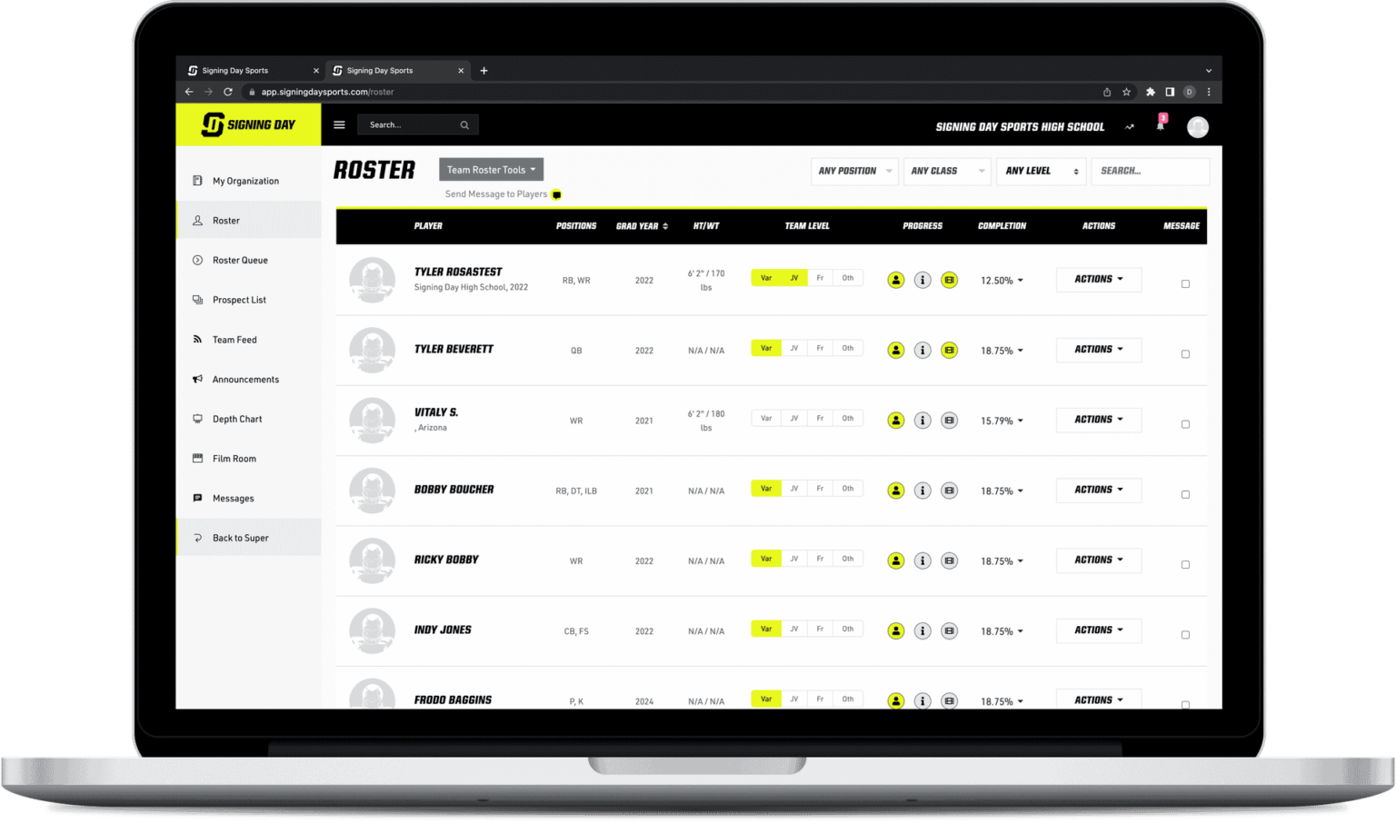Open Depth Chart in the sidebar
Viewport: 1396px width, 823px height.
(237, 419)
